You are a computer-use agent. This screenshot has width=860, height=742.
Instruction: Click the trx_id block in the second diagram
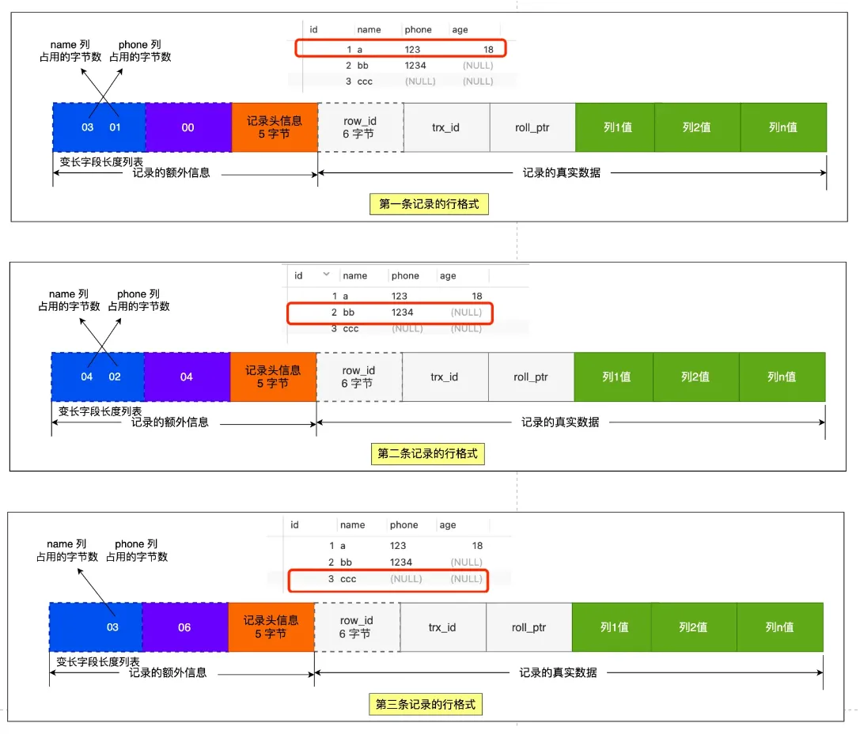tap(445, 377)
